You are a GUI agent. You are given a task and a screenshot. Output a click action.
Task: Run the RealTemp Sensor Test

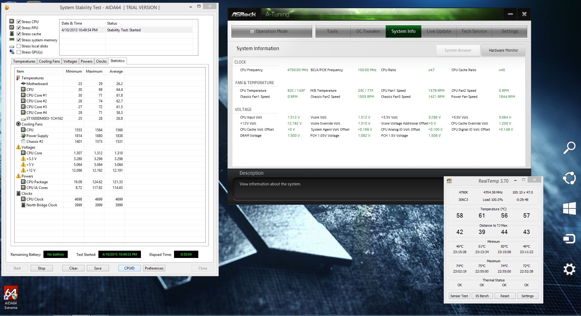click(459, 296)
